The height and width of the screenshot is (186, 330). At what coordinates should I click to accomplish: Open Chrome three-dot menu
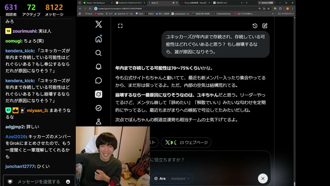[292, 9]
